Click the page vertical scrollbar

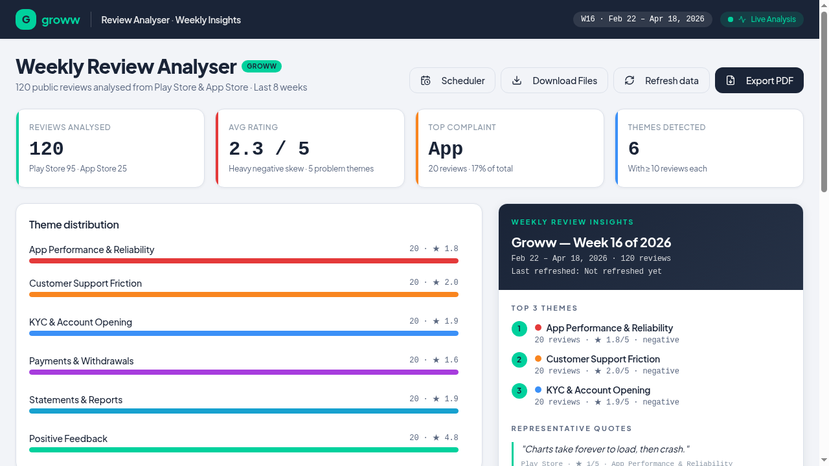pyautogui.click(x=824, y=102)
